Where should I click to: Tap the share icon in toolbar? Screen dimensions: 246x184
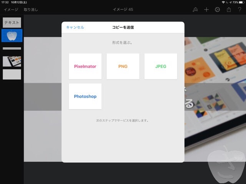pos(229,9)
